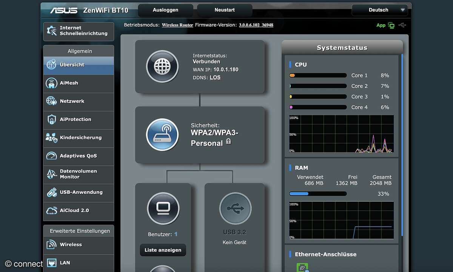Open the AiMesh menu item
This screenshot has height=272, width=453.
[x=79, y=83]
